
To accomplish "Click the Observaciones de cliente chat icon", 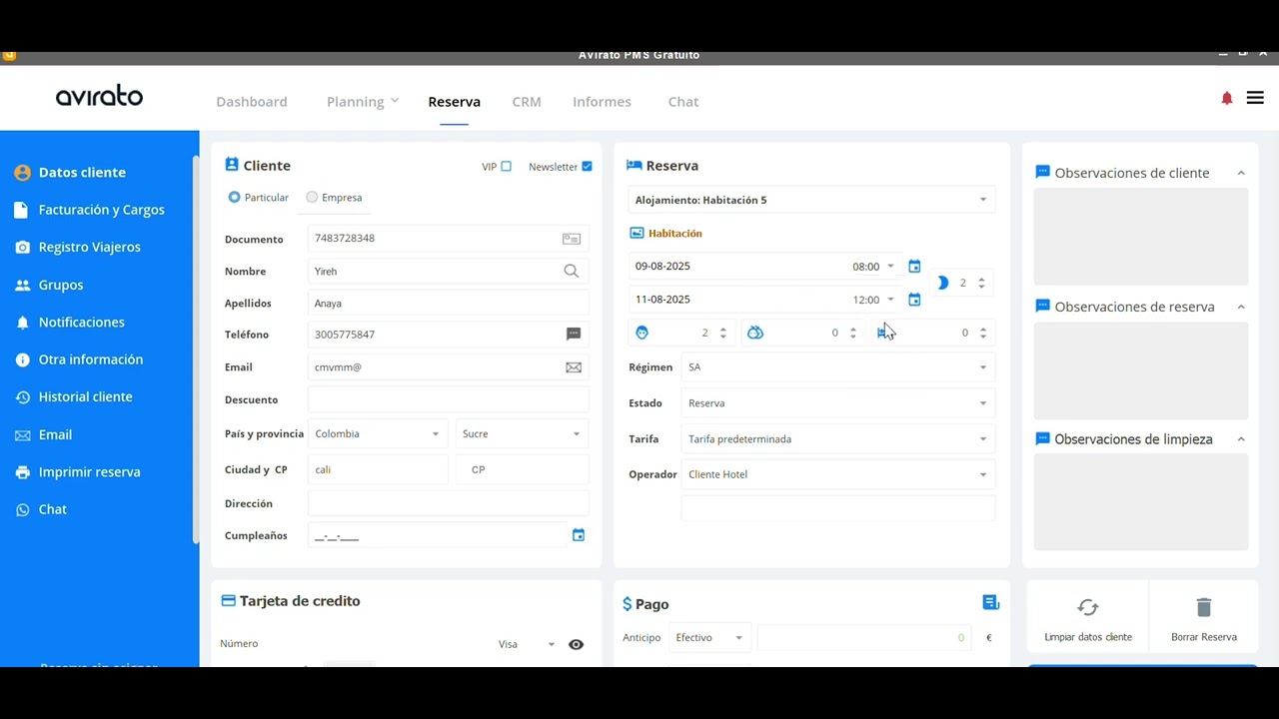I will pyautogui.click(x=1043, y=172).
